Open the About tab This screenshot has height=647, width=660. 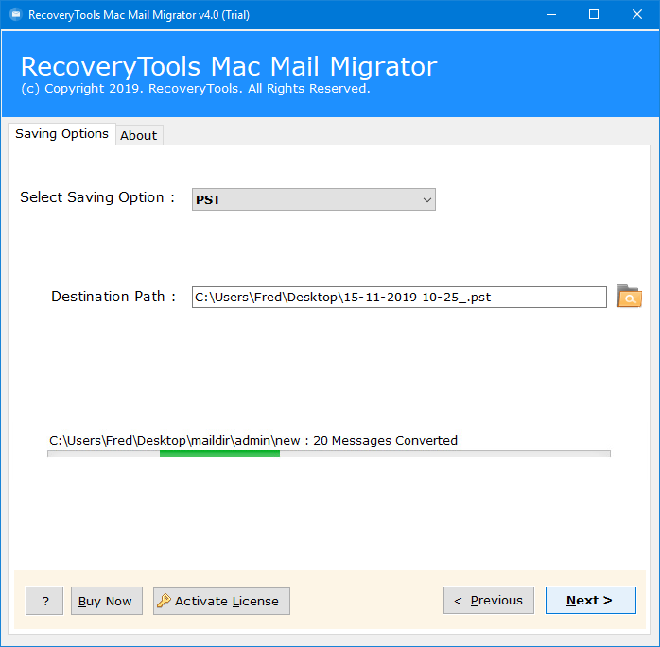click(x=138, y=135)
